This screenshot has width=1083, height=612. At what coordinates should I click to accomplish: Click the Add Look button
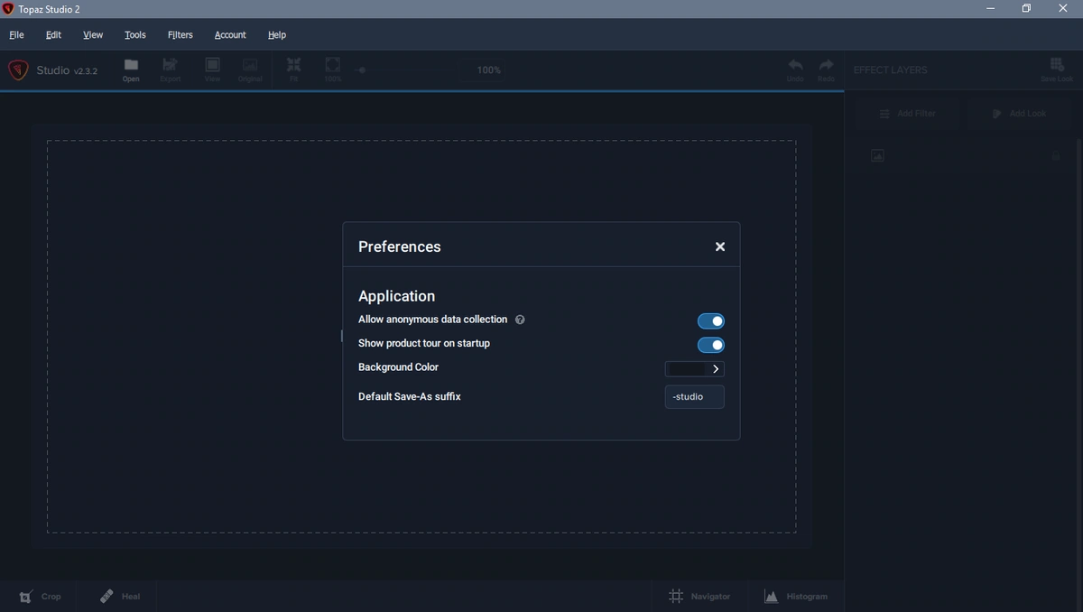1019,114
